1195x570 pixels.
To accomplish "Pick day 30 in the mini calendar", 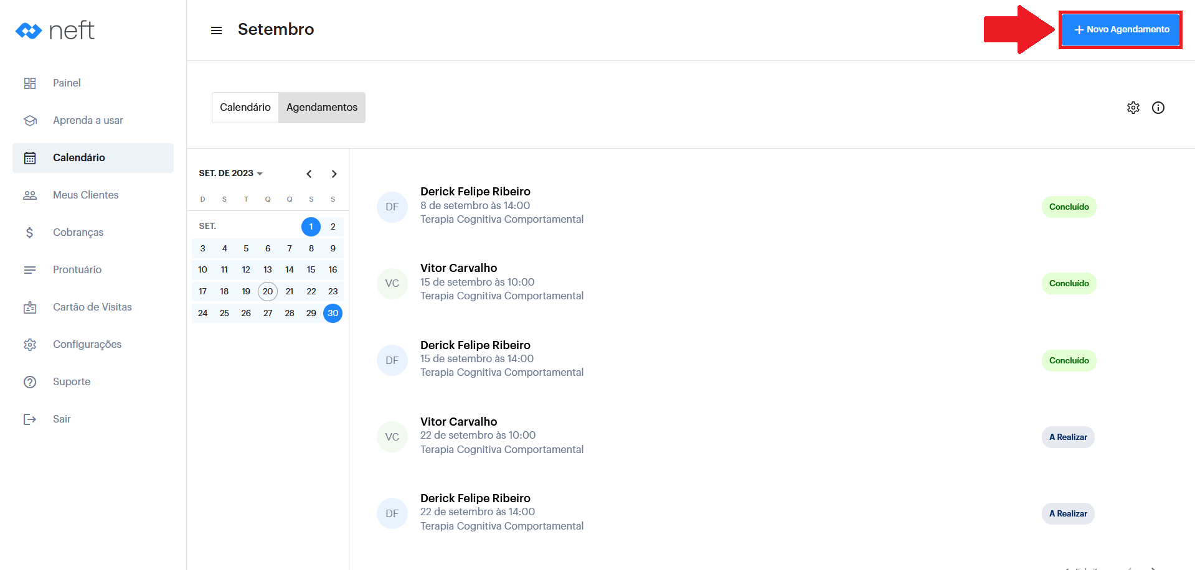I will (x=333, y=313).
